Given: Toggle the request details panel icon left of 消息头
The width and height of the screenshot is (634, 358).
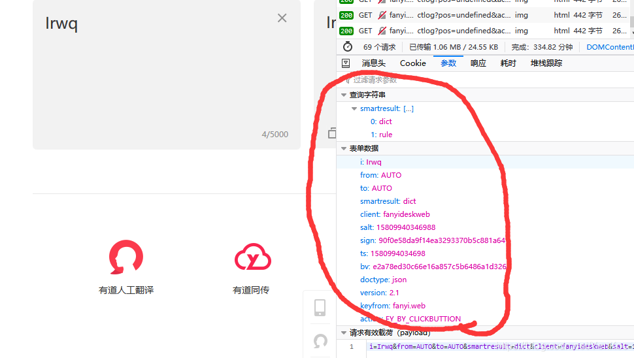Looking at the screenshot, I should 346,63.
